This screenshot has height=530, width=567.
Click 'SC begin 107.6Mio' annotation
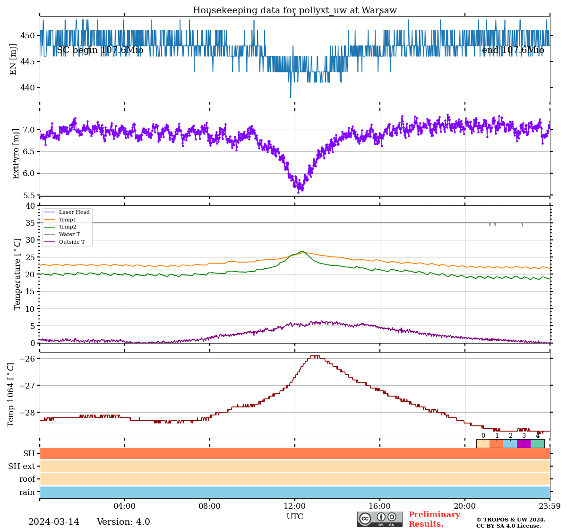tap(100, 50)
